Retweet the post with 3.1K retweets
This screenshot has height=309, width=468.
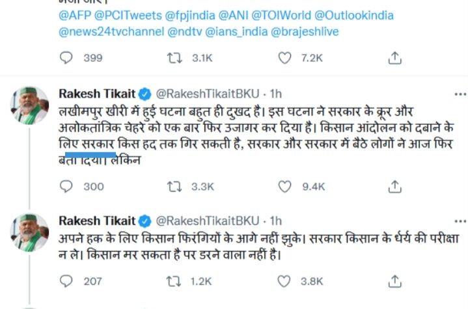pyautogui.click(x=174, y=58)
